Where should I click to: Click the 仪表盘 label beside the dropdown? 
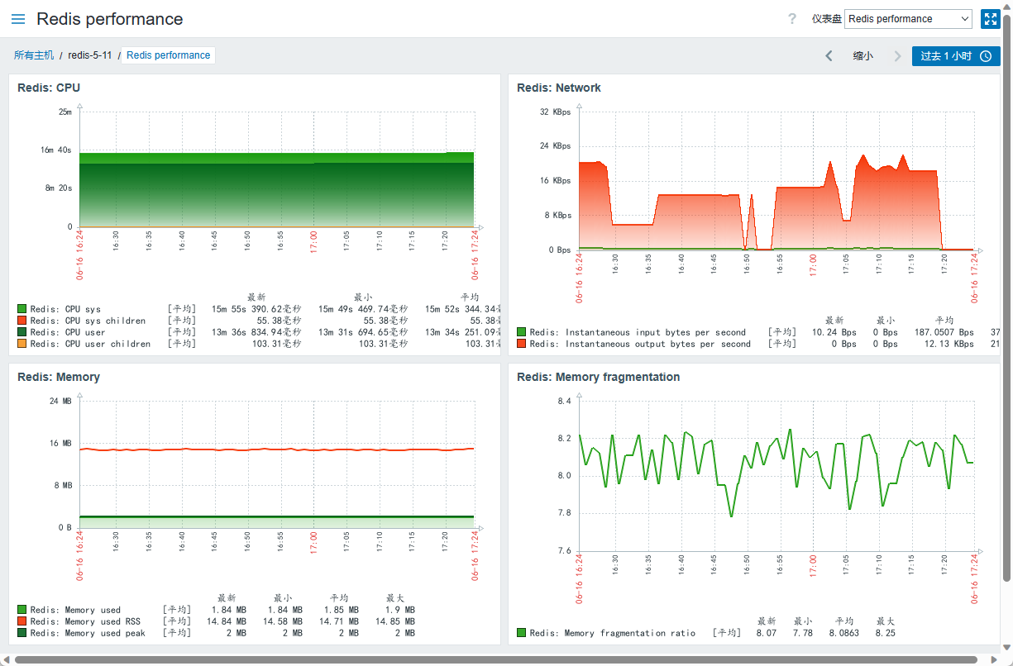[826, 19]
